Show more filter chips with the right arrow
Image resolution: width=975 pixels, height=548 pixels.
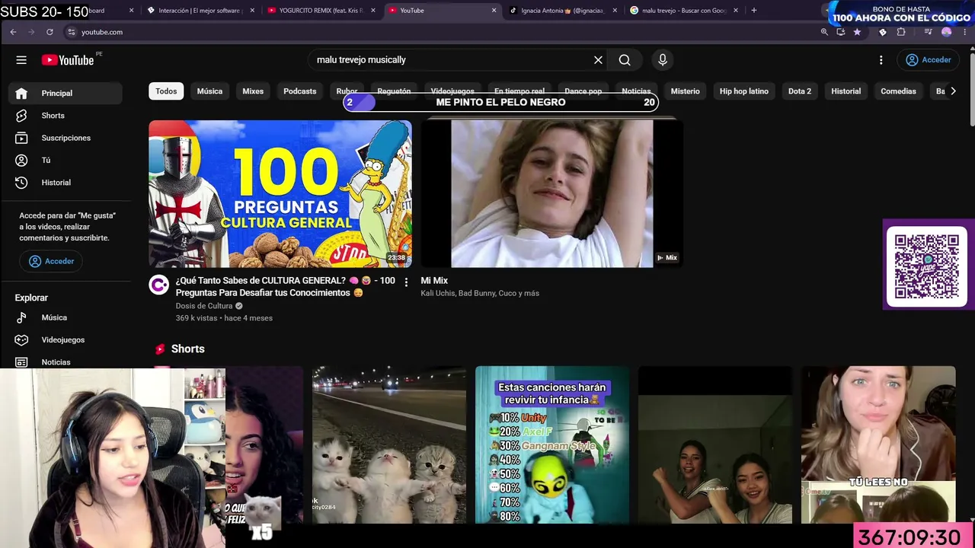tap(953, 91)
